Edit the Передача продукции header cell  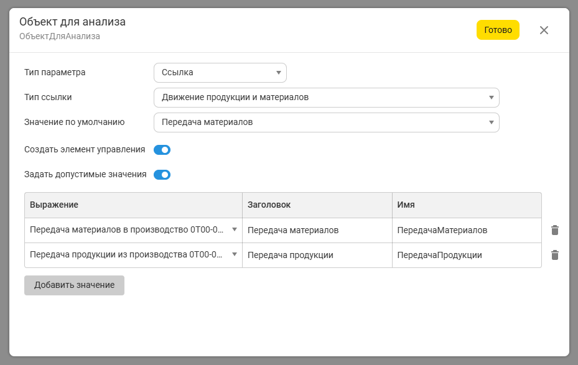317,255
